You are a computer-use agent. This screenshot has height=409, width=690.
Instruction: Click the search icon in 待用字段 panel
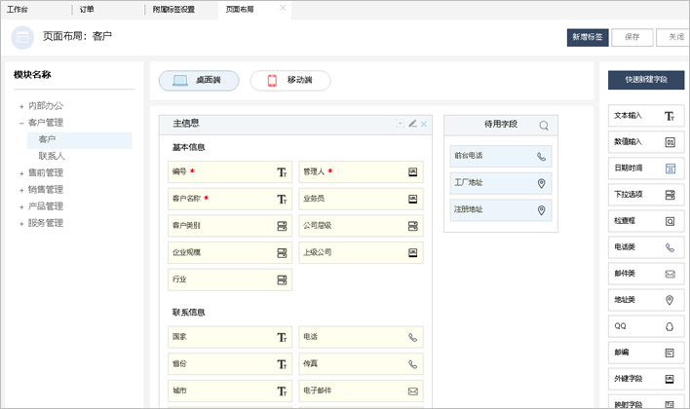pyautogui.click(x=544, y=125)
